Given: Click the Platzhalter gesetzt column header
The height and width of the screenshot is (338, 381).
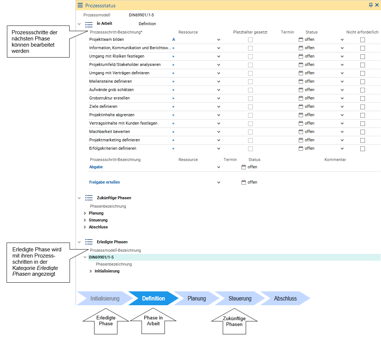Looking at the screenshot, I should tap(250, 32).
